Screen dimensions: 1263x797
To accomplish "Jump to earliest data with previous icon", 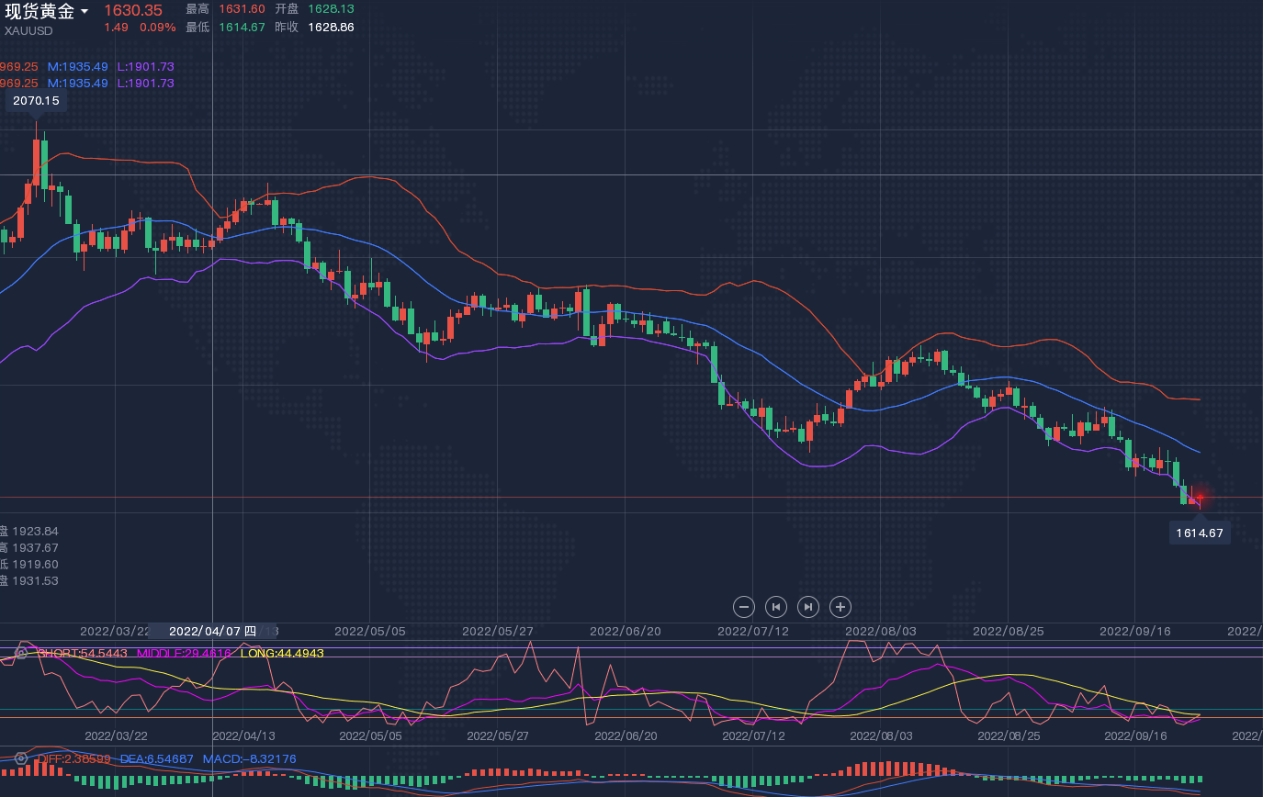I will coord(776,606).
